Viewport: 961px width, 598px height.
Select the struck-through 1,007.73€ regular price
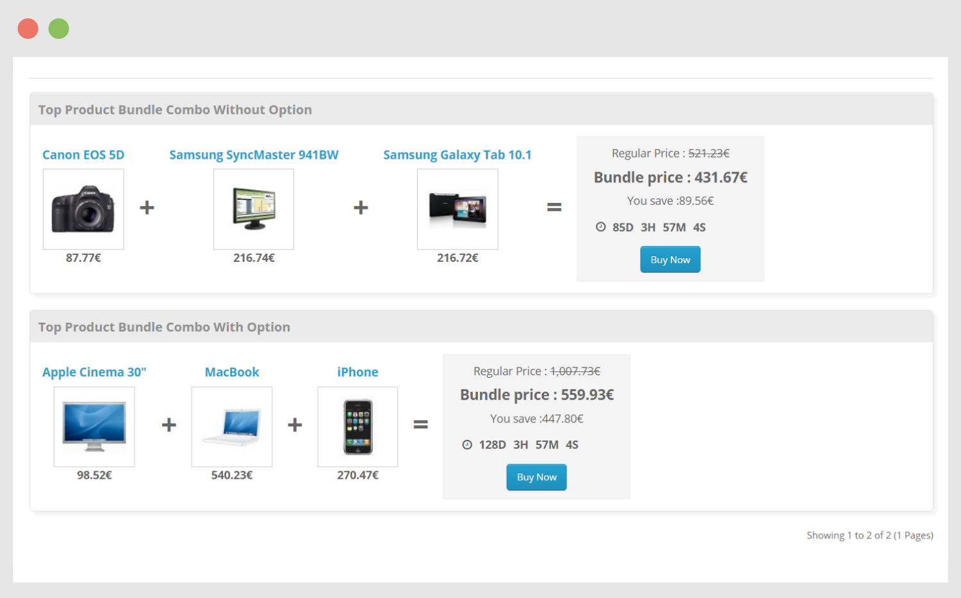pyautogui.click(x=575, y=371)
